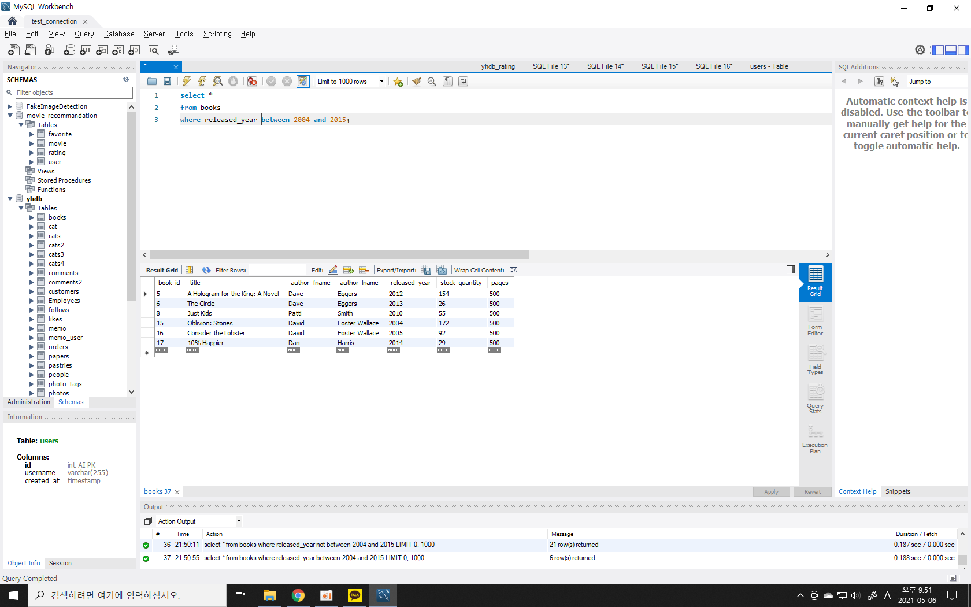Open Query Stats side panel
Viewport: 971px width, 607px height.
click(816, 399)
